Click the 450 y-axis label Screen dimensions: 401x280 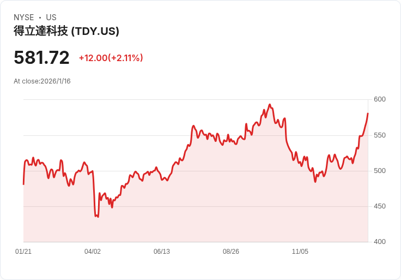(x=380, y=206)
